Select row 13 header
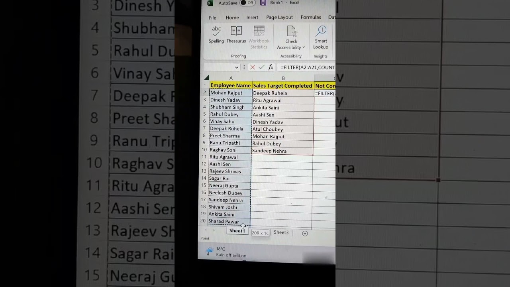Screen dimensions: 510x287 coord(204,171)
